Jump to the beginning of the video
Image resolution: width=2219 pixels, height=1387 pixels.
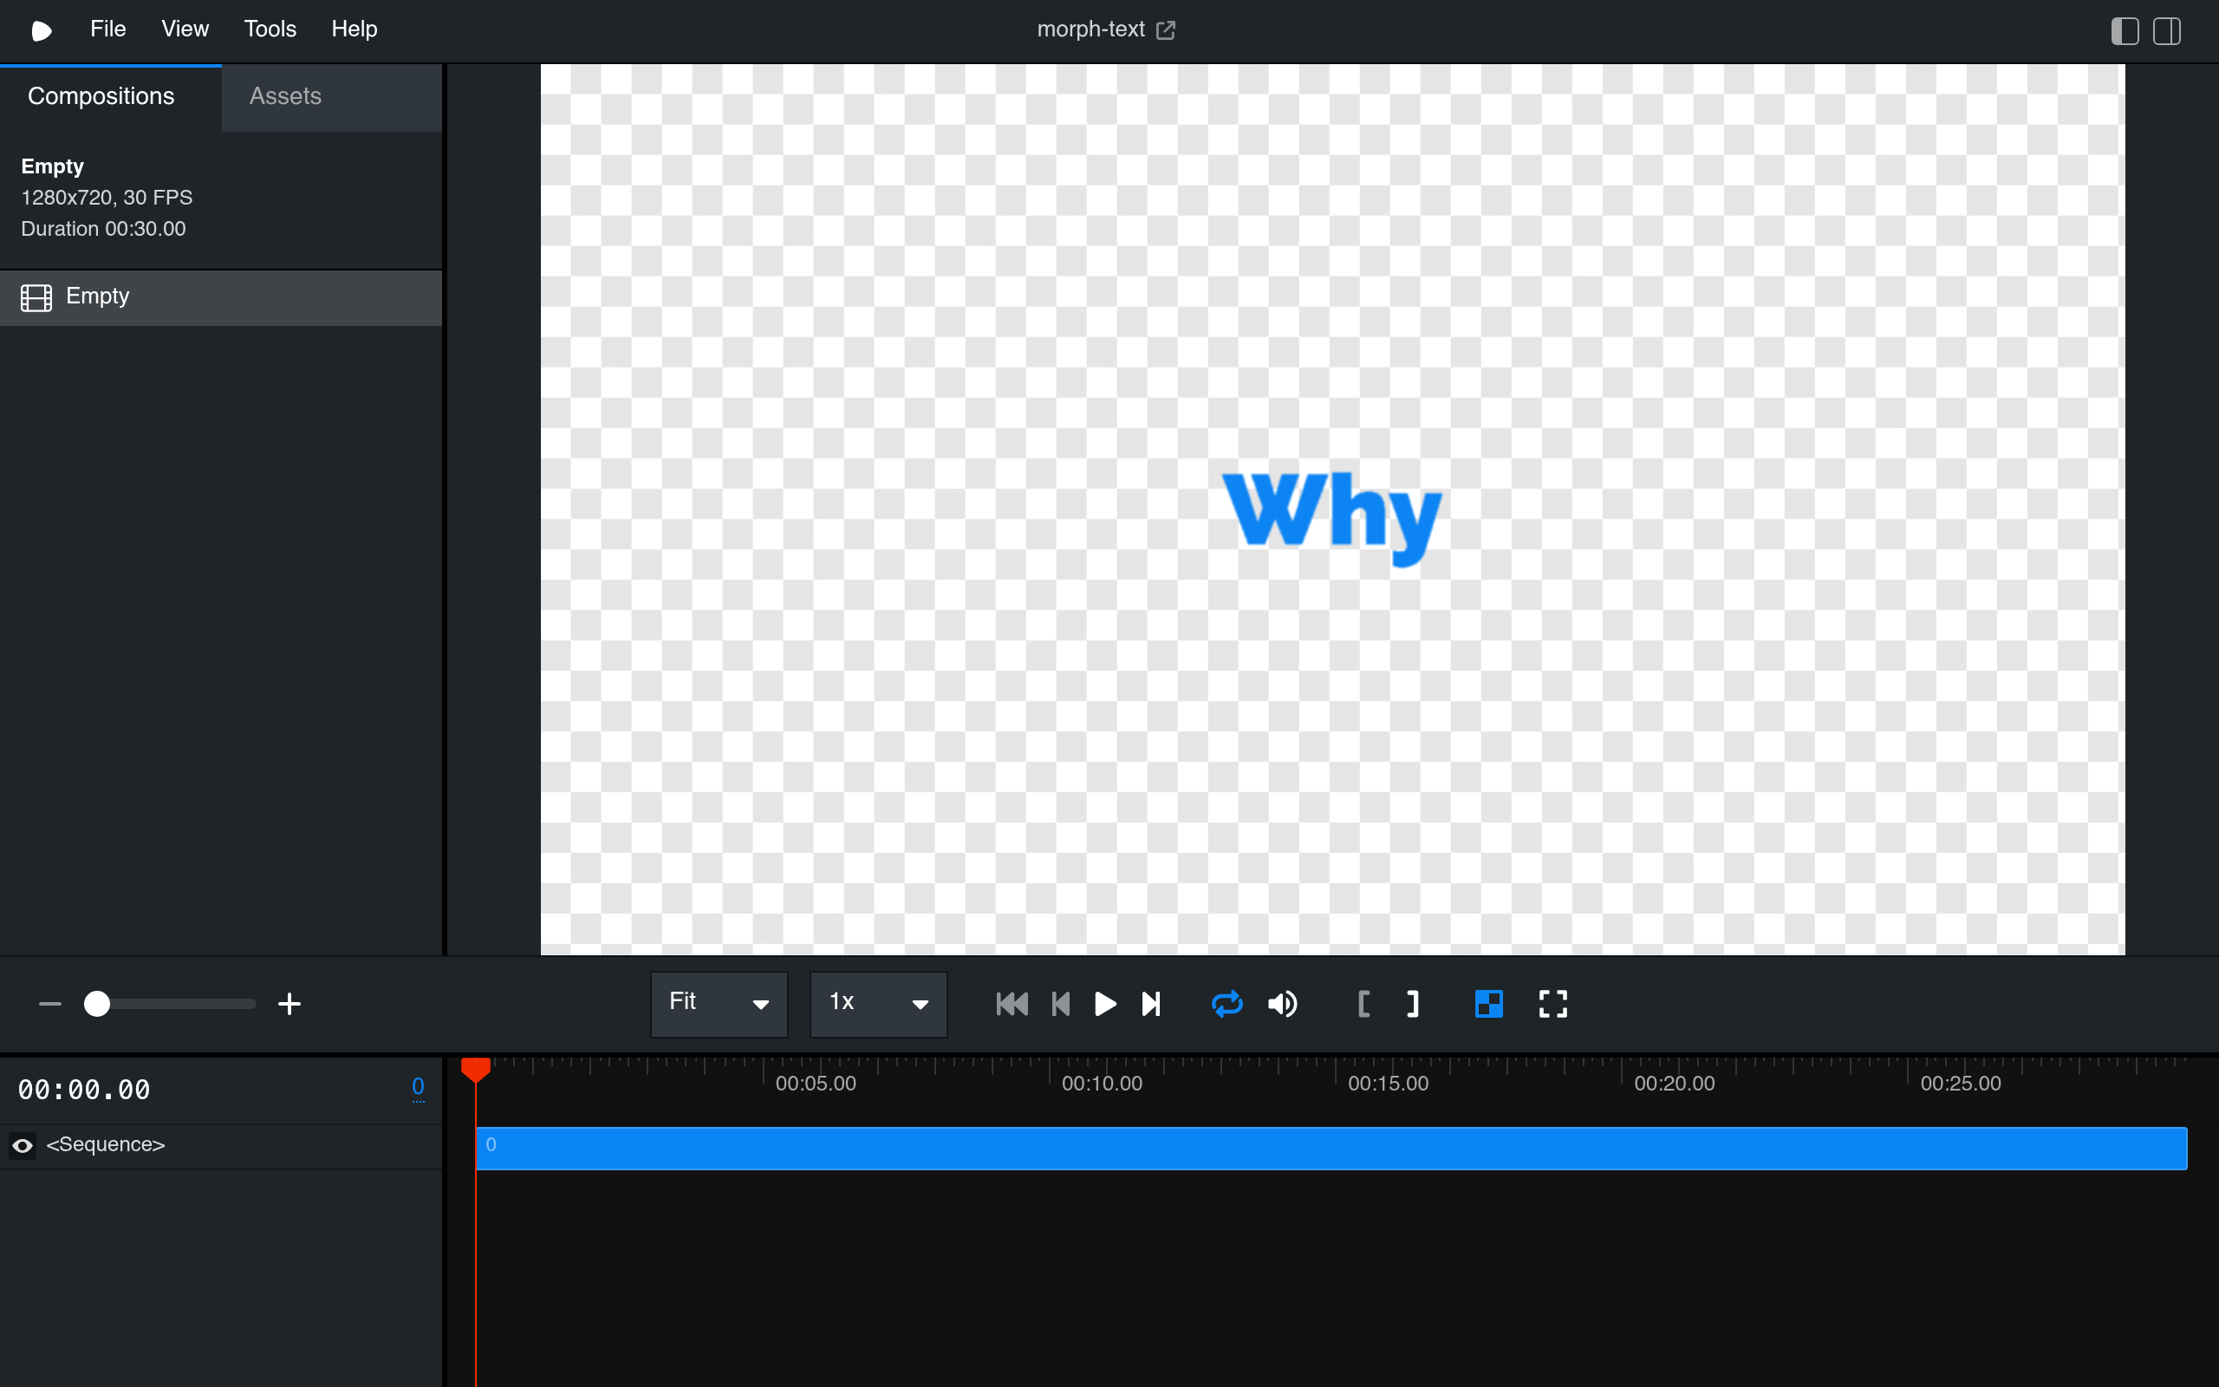1012,1004
